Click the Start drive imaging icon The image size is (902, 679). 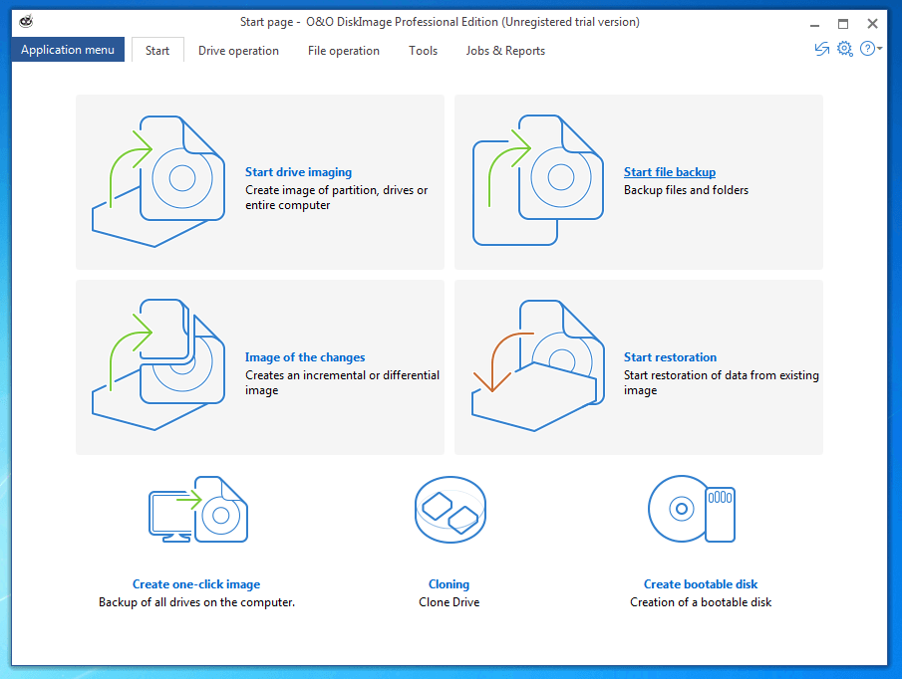(158, 181)
